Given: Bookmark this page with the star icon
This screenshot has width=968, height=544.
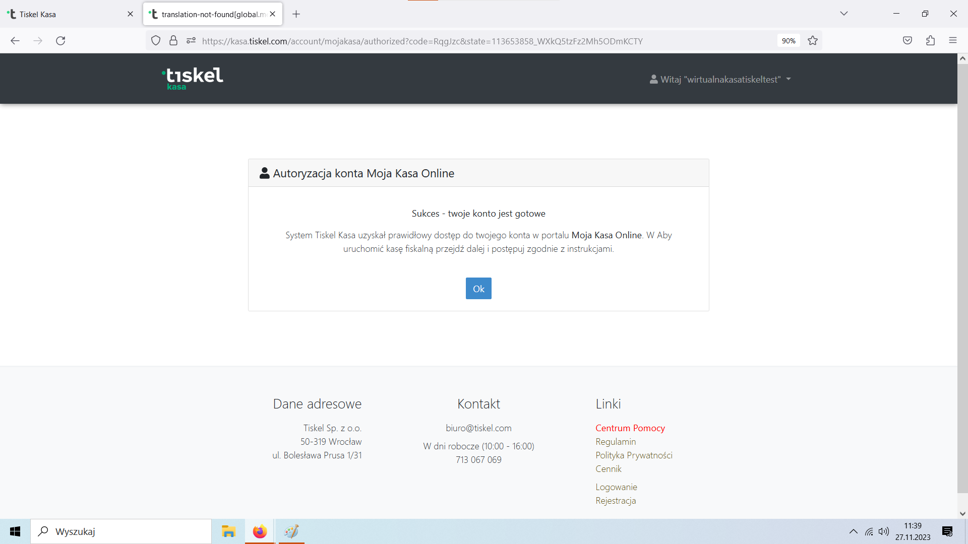Looking at the screenshot, I should coord(813,41).
